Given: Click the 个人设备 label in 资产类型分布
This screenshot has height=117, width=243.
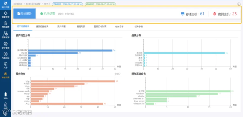Looking at the screenshot, I should click(x=23, y=60).
